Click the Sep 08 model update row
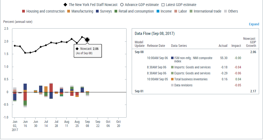Screen dimensions: 264x140 (x=139, y=52)
